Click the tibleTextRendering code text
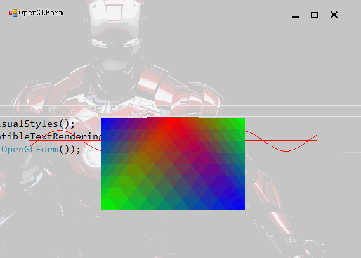 tap(50, 136)
